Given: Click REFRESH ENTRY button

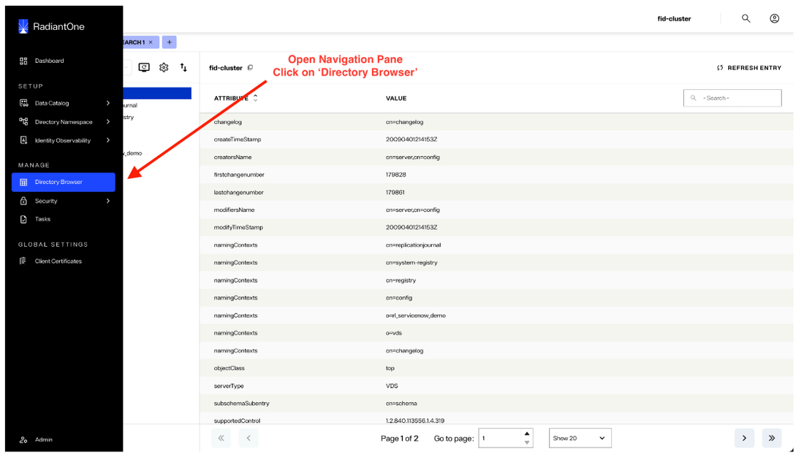Looking at the screenshot, I should point(749,68).
